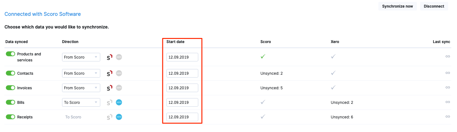The width and height of the screenshot is (457, 132).
Task: Click the Scoro logo icon in Invoices row
Action: [x=109, y=88]
